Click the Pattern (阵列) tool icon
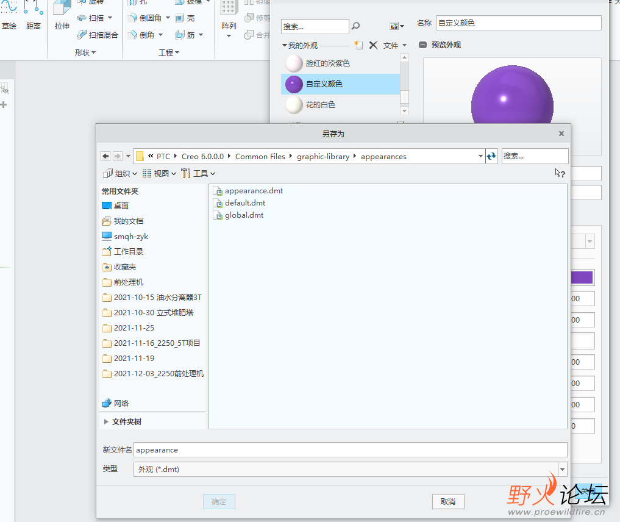 click(229, 8)
